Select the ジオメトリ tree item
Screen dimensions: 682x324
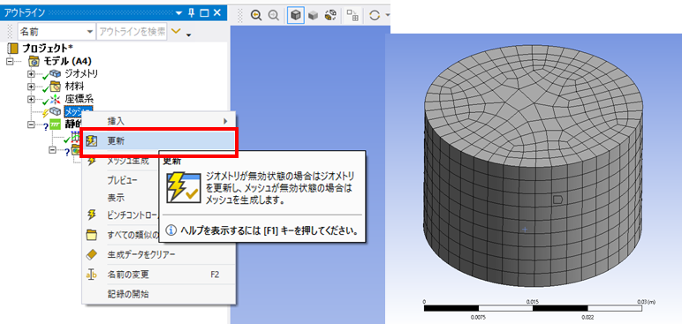click(x=80, y=73)
